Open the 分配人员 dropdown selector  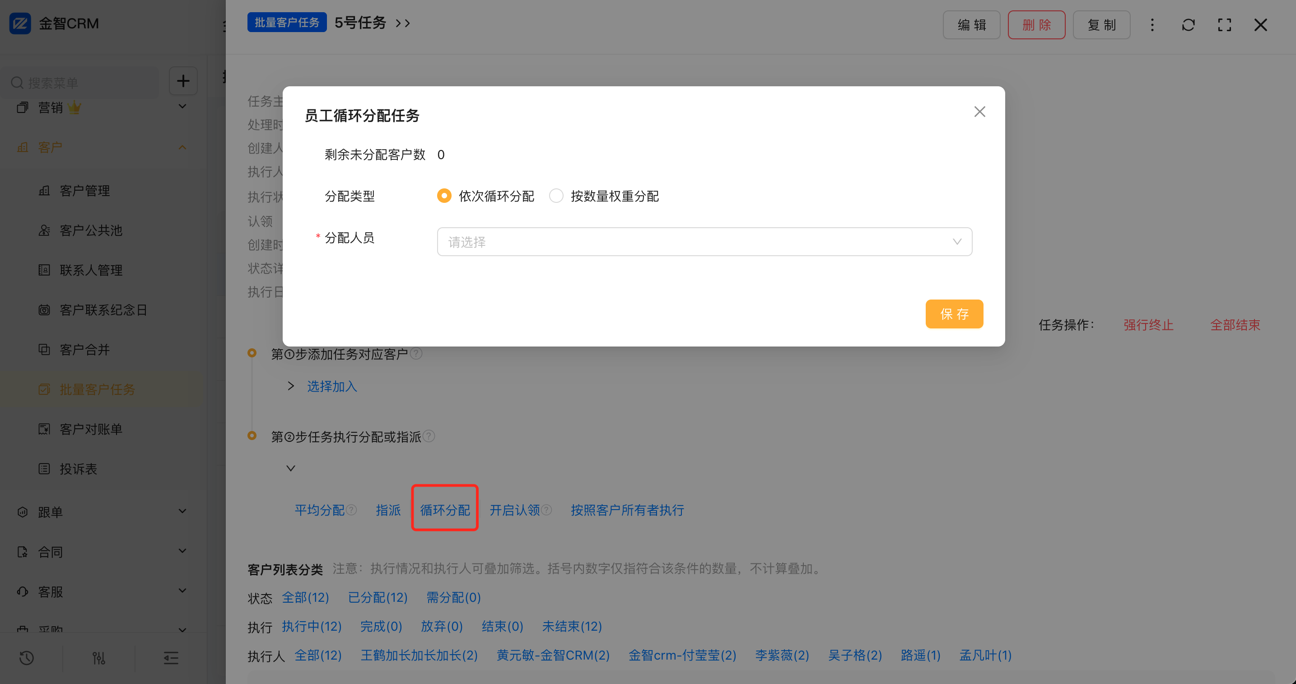coord(704,242)
